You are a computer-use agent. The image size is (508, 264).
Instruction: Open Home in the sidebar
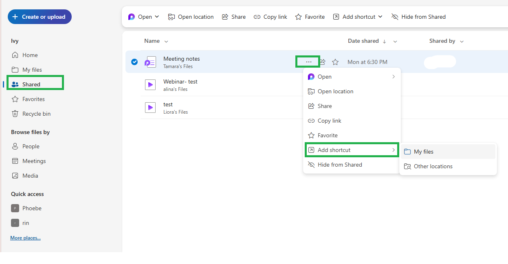[30, 55]
